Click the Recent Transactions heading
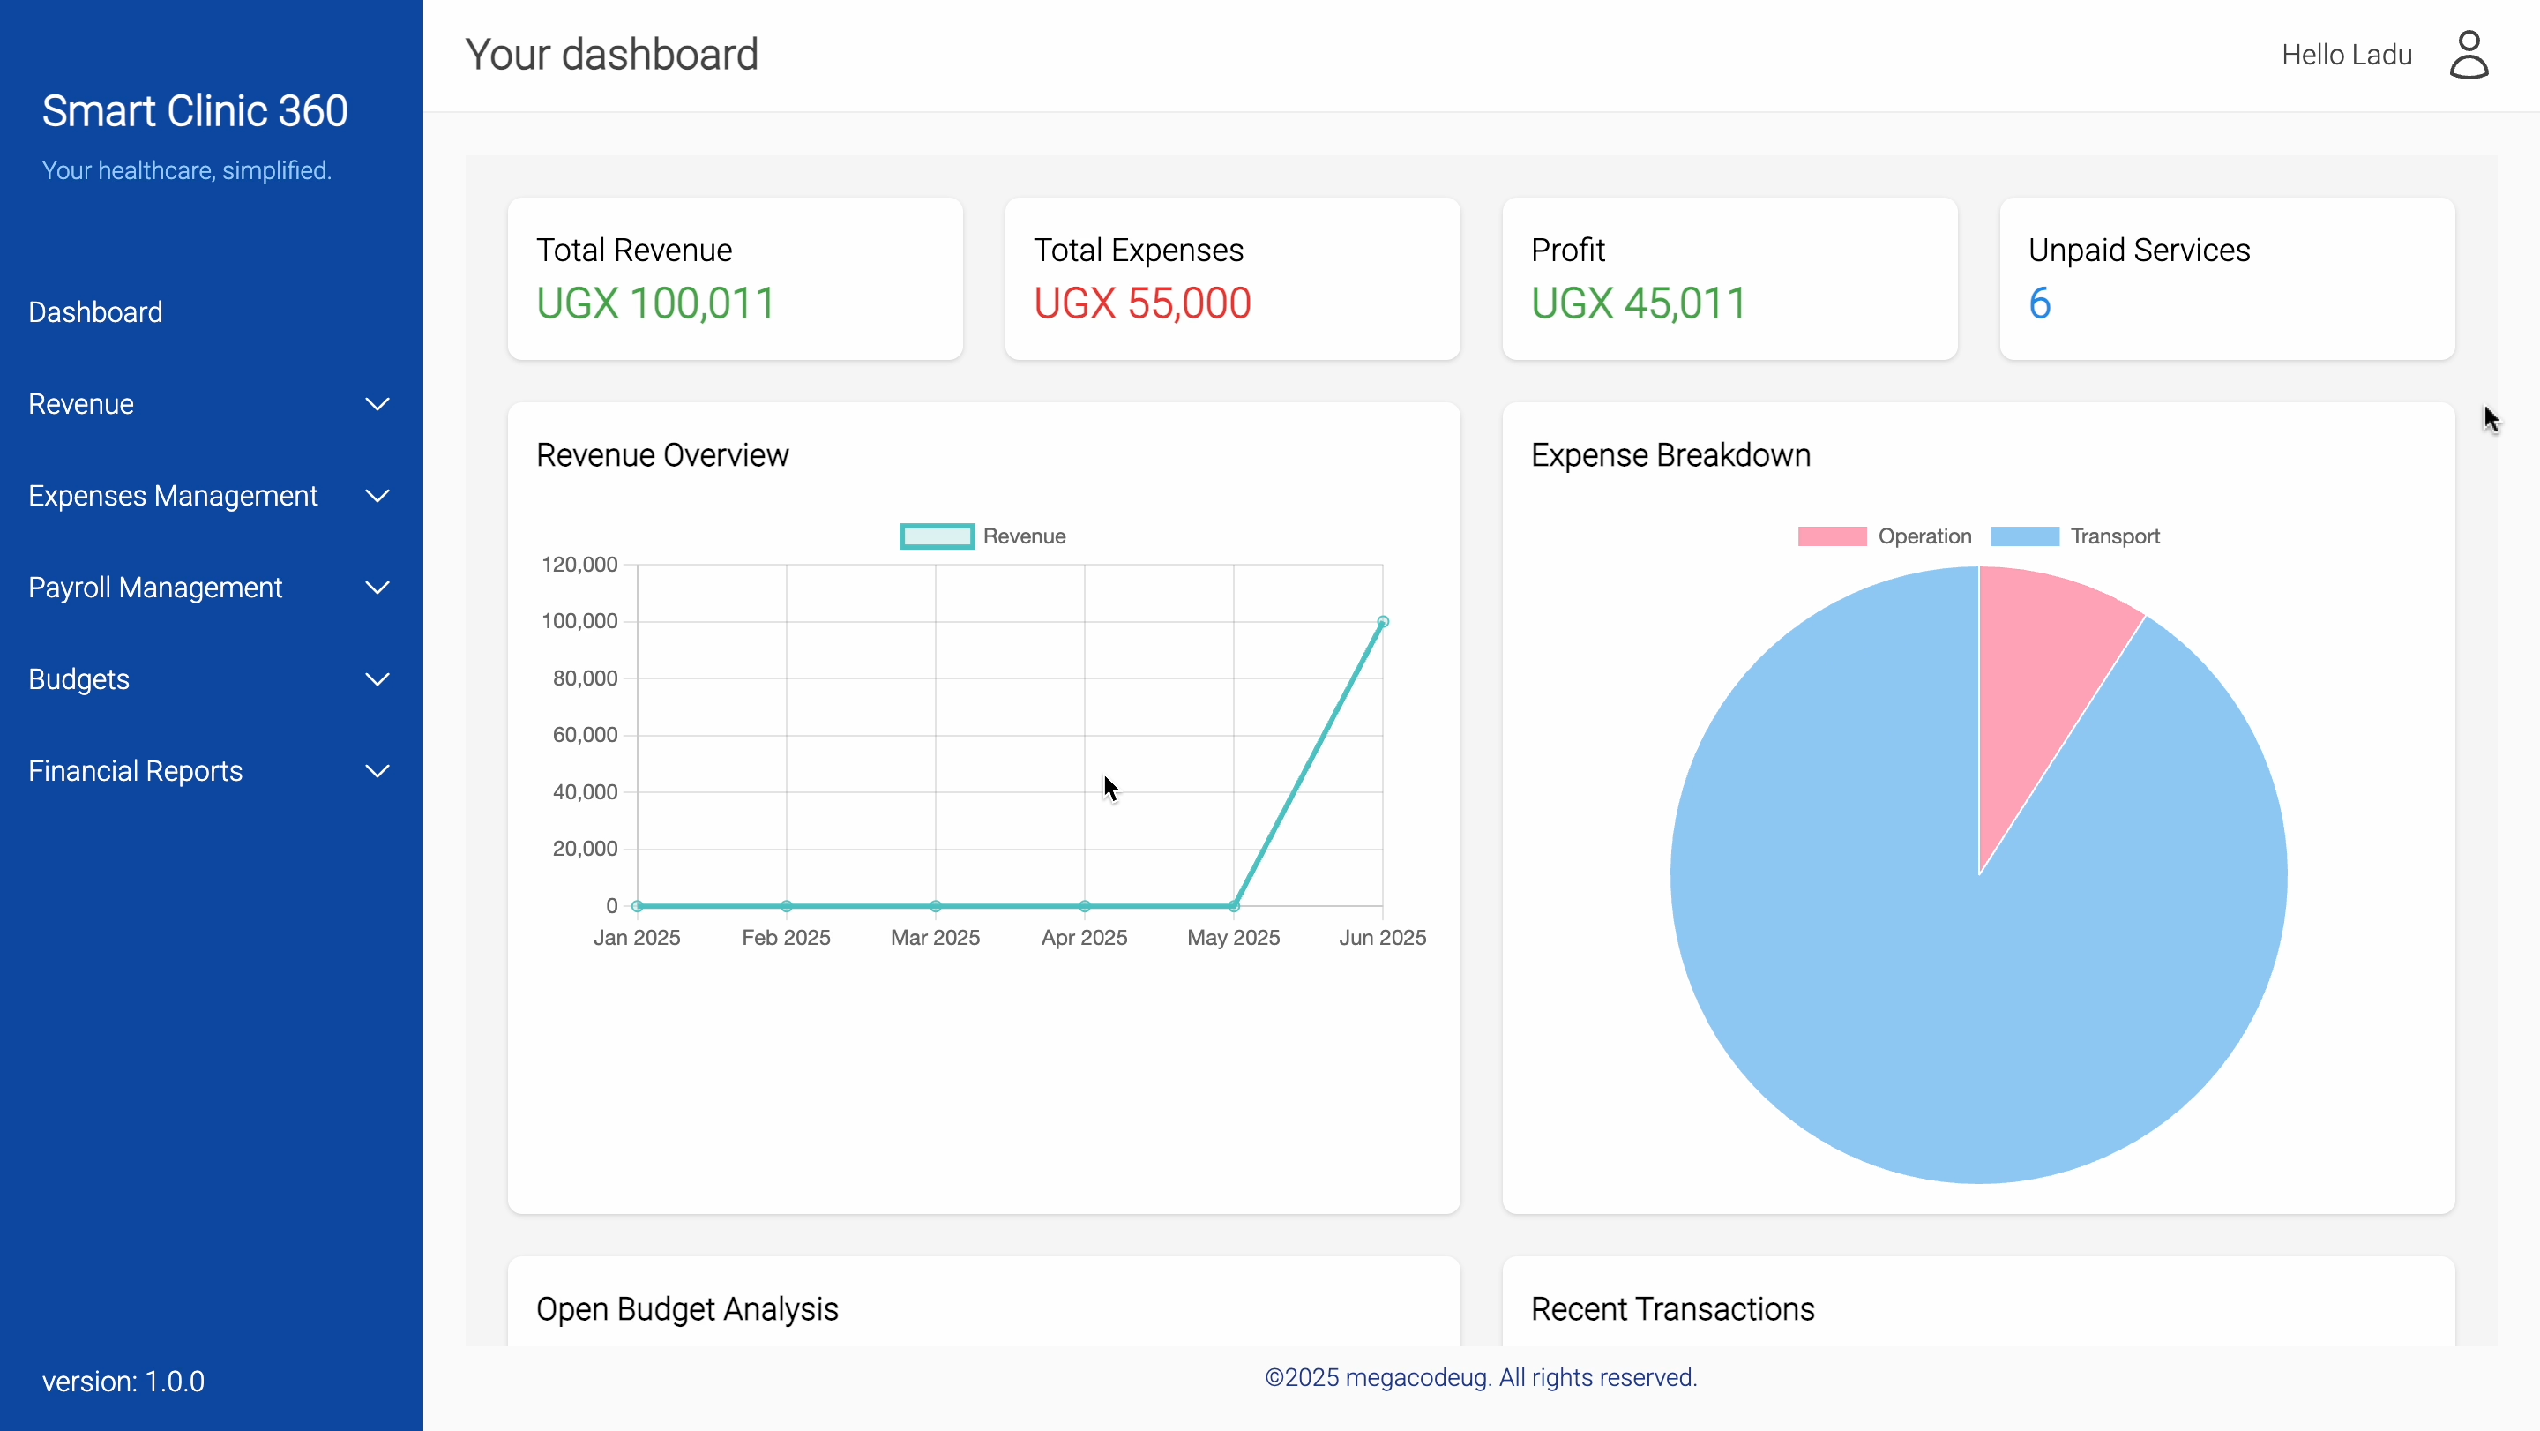This screenshot has width=2540, height=1431. (1672, 1310)
